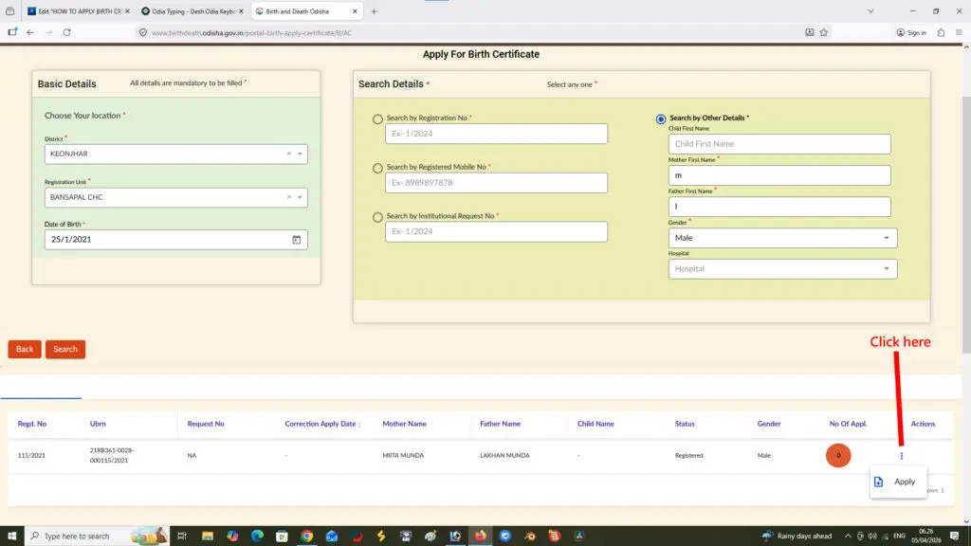The height and width of the screenshot is (546, 971).
Task: Expand the District dropdown
Action: 301,154
